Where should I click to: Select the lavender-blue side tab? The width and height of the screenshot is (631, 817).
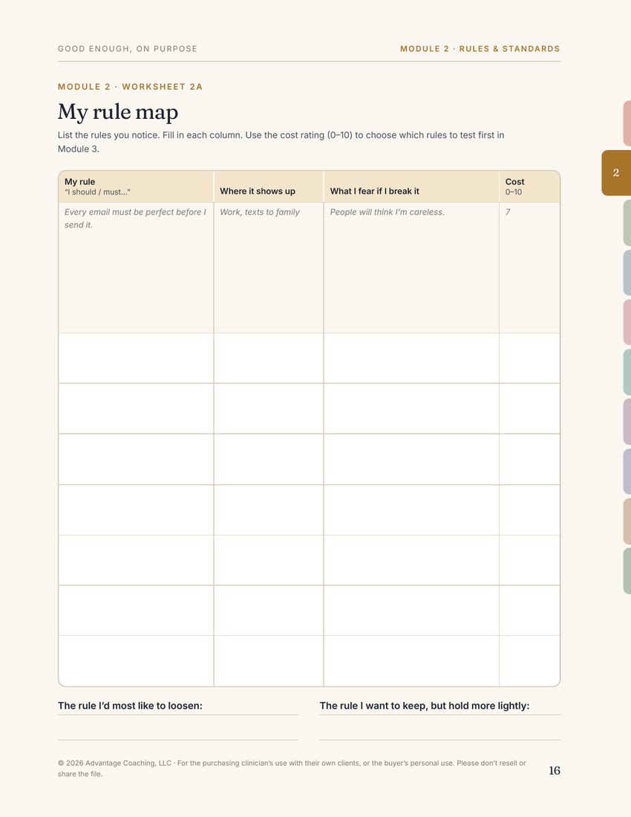[x=627, y=472]
